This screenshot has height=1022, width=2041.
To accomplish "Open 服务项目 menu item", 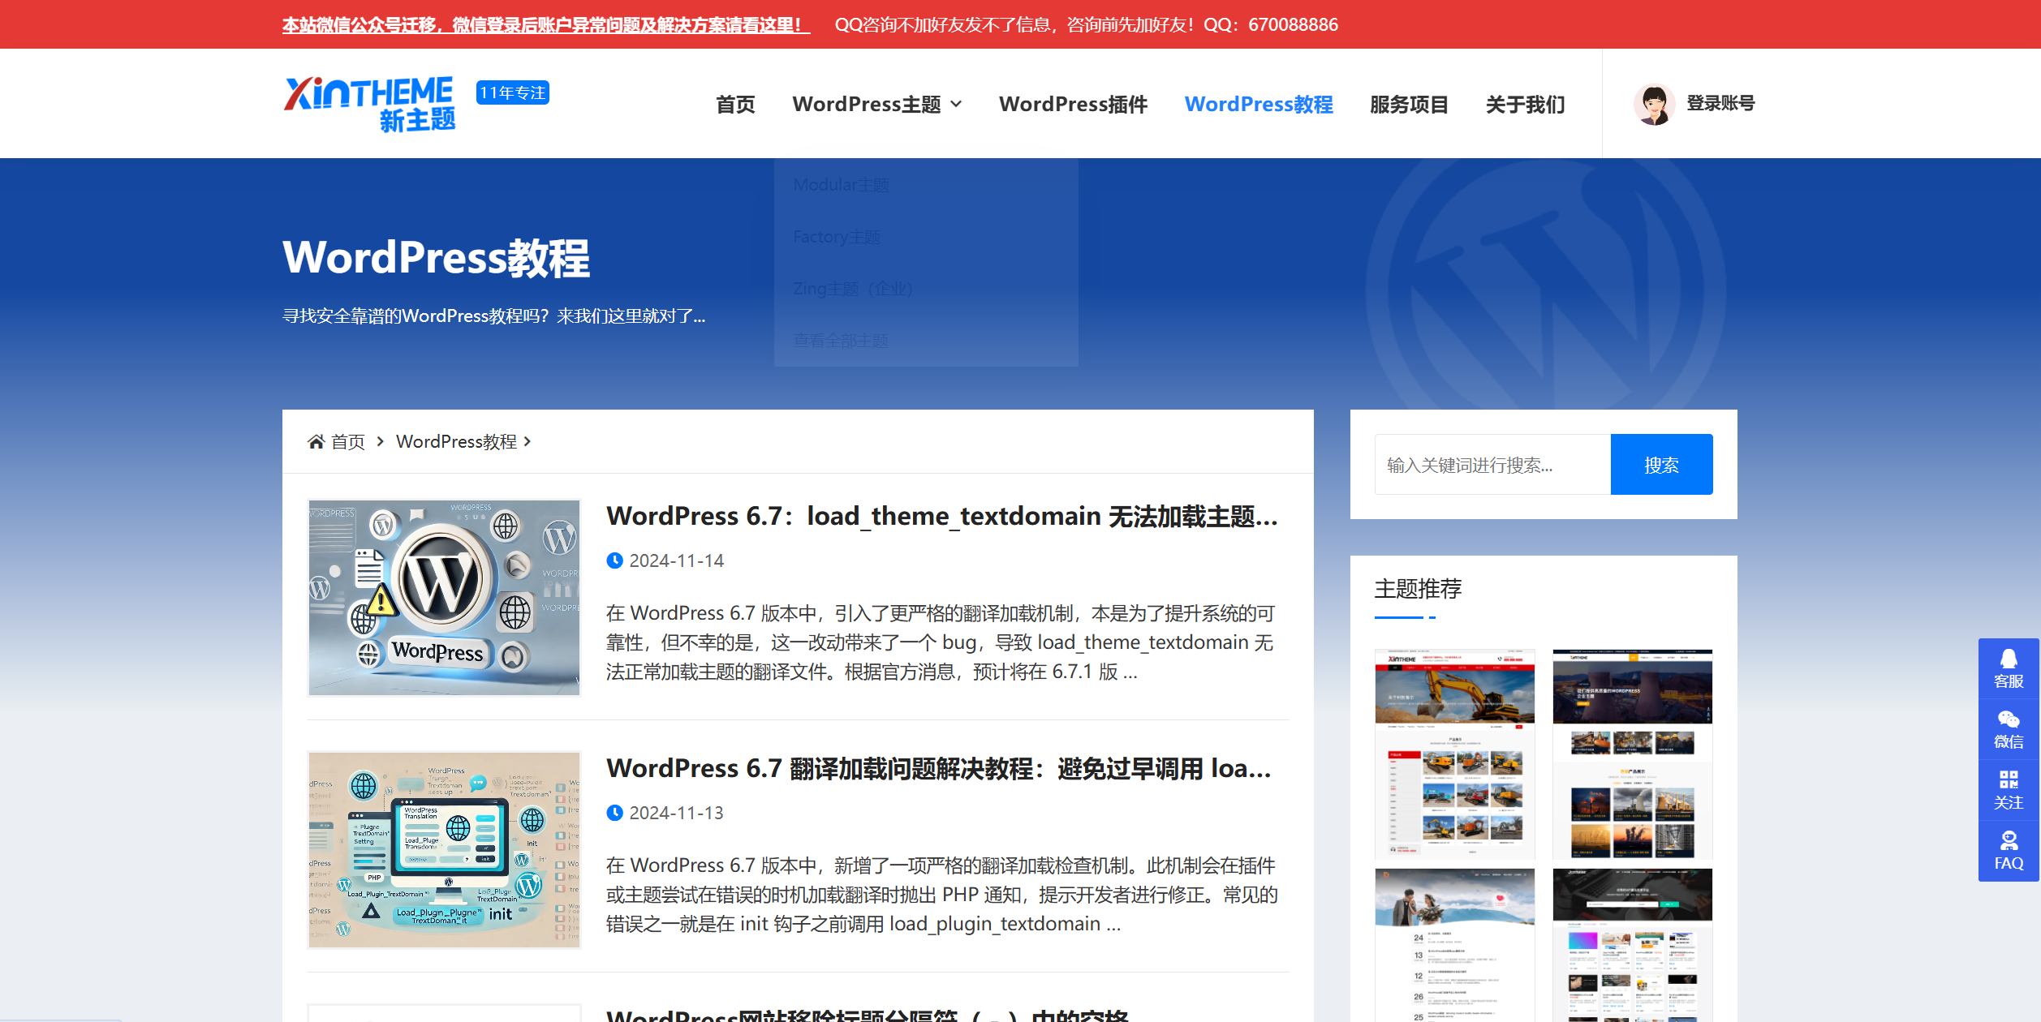I will [1409, 104].
